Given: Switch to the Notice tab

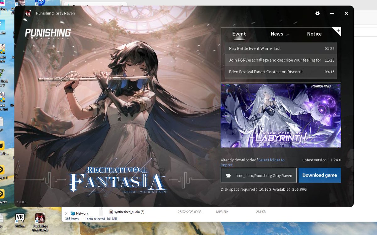Looking at the screenshot, I should [314, 34].
